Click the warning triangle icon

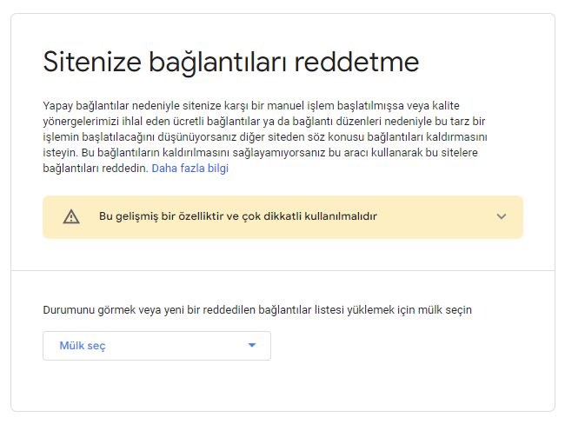tap(71, 216)
